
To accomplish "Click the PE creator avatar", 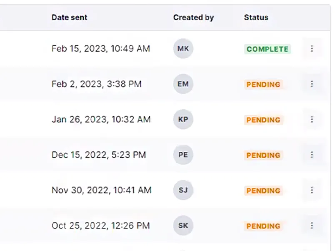I will [x=183, y=155].
